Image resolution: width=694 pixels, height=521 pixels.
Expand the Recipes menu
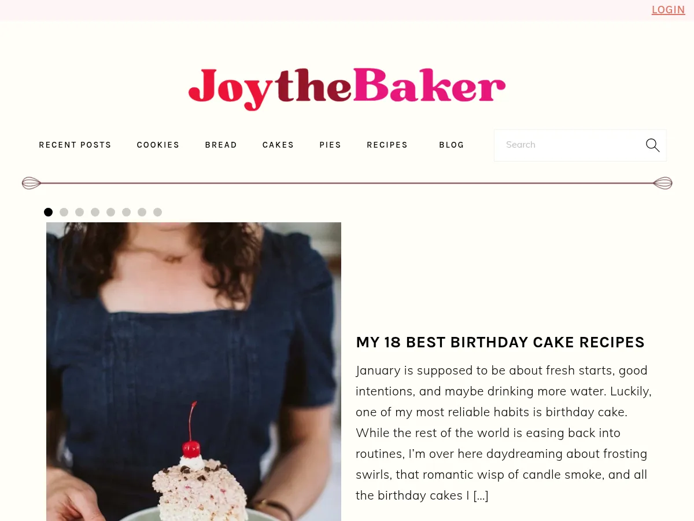387,145
